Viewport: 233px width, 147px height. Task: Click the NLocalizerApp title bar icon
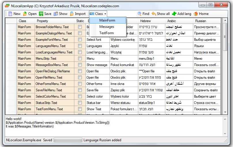coord(7,6)
